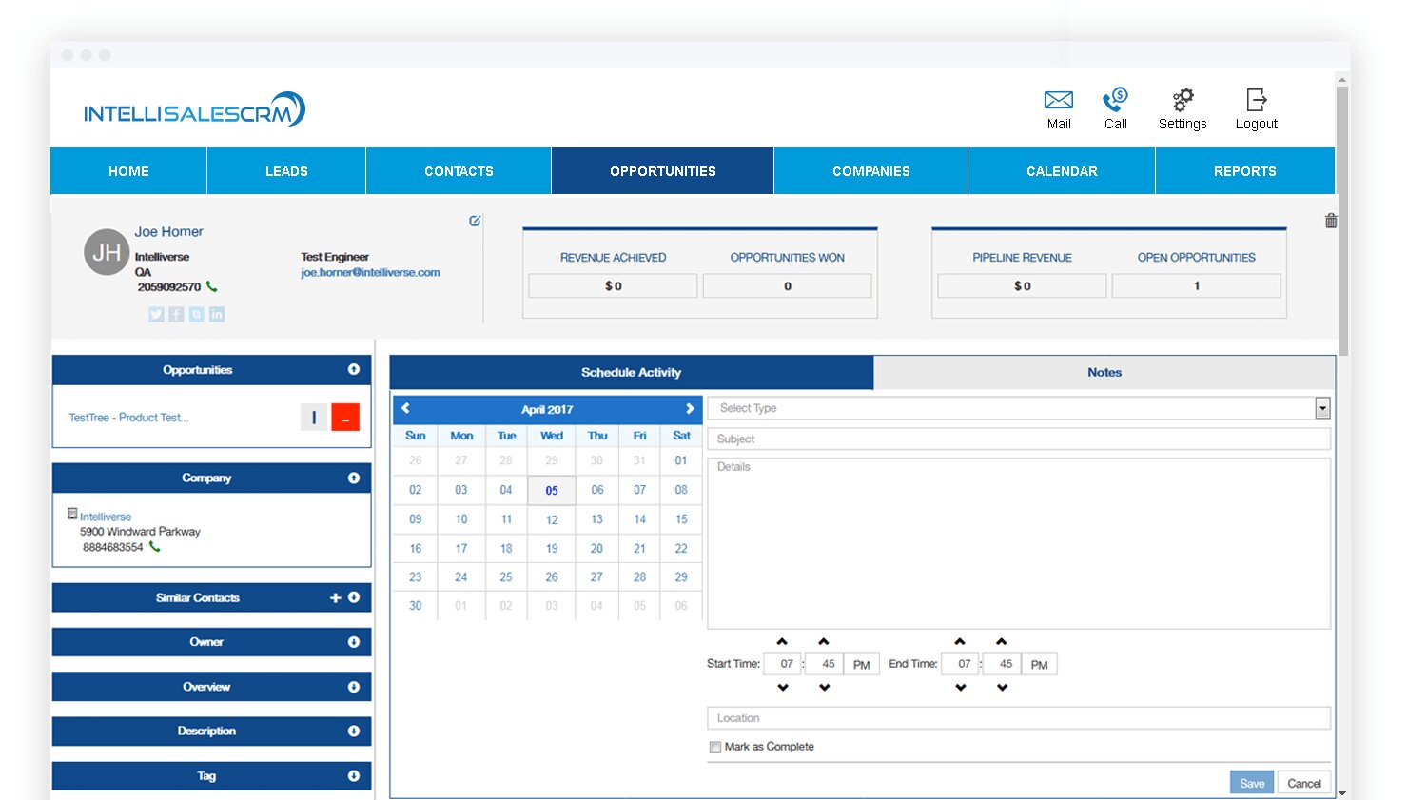The height and width of the screenshot is (800, 1427).
Task: Click the Logout icon
Action: pos(1256,101)
